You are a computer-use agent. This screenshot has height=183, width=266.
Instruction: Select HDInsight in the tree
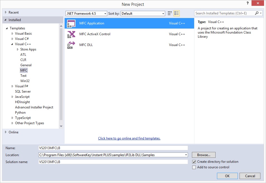pyautogui.click(x=22, y=102)
